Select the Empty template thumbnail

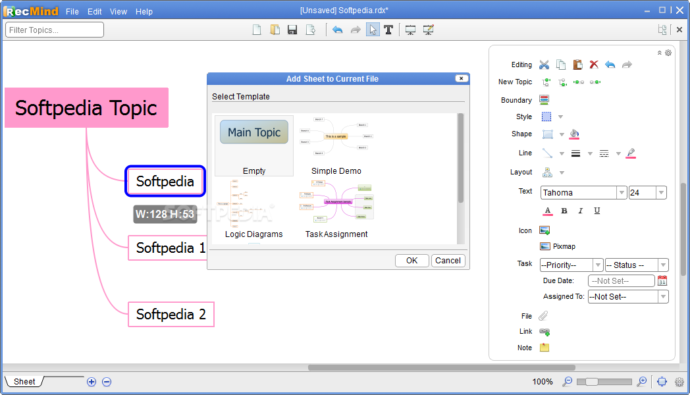click(254, 145)
